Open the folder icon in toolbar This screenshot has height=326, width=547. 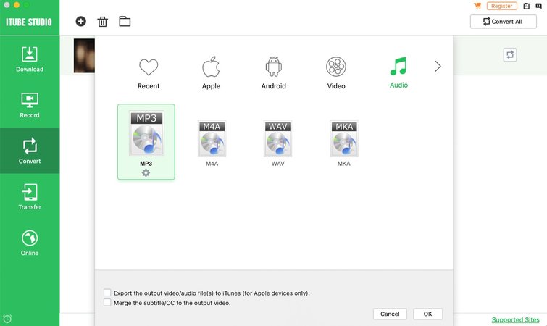[125, 21]
